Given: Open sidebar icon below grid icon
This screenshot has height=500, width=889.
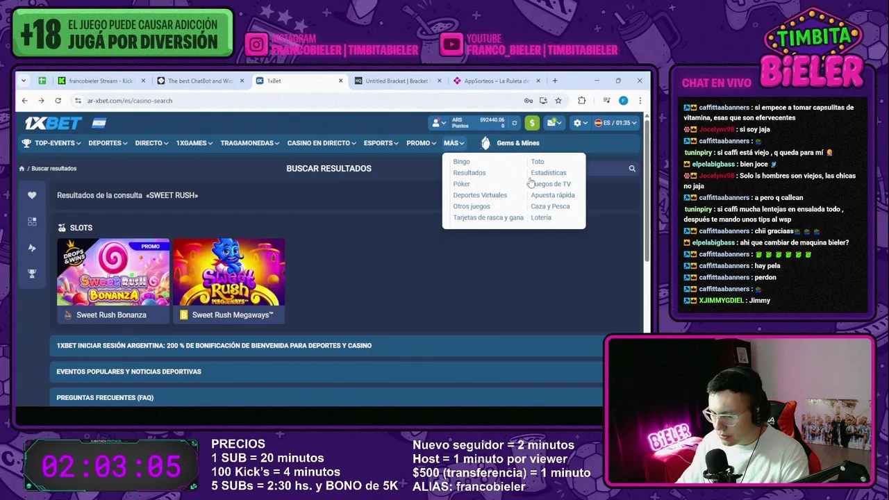Looking at the screenshot, I should [32, 248].
